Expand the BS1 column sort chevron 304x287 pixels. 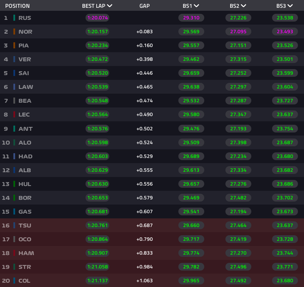pos(197,6)
